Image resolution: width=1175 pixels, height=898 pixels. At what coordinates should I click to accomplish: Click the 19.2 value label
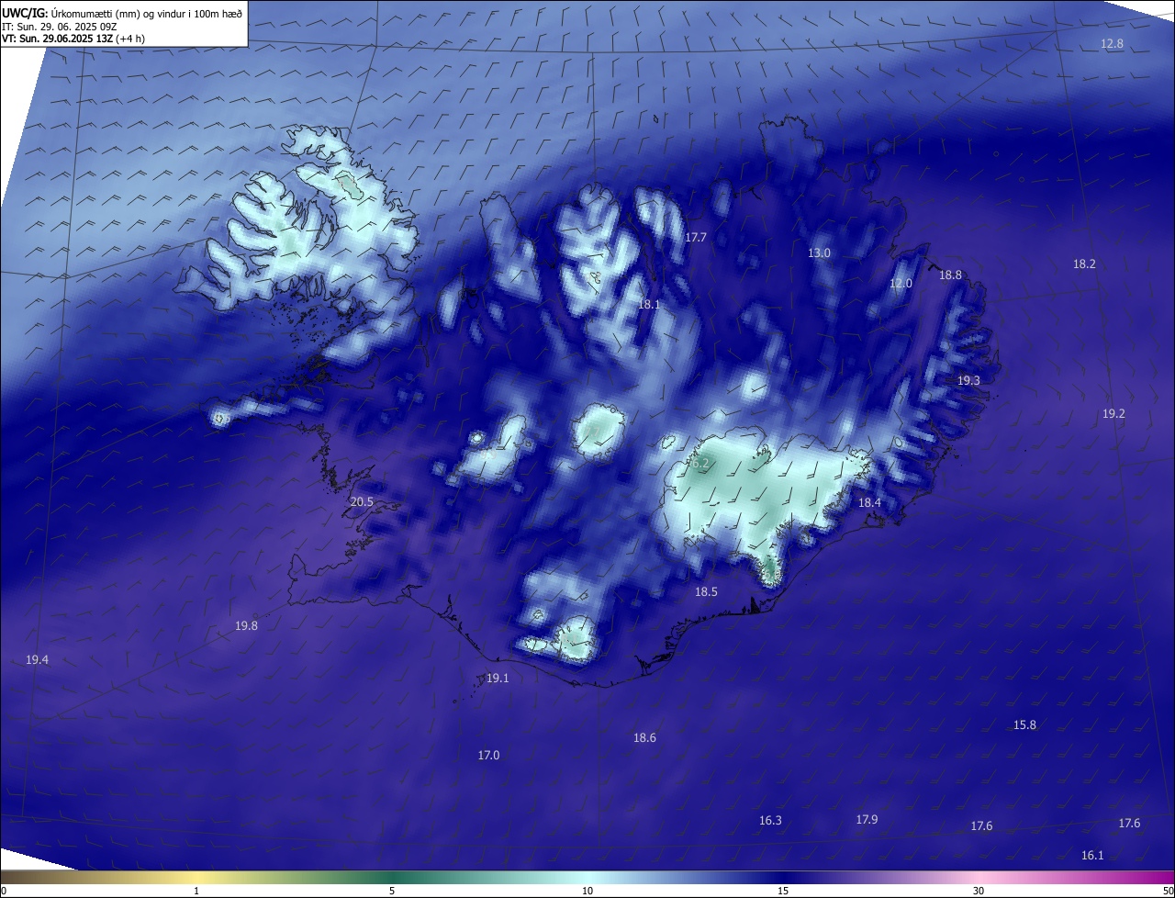pos(1113,414)
